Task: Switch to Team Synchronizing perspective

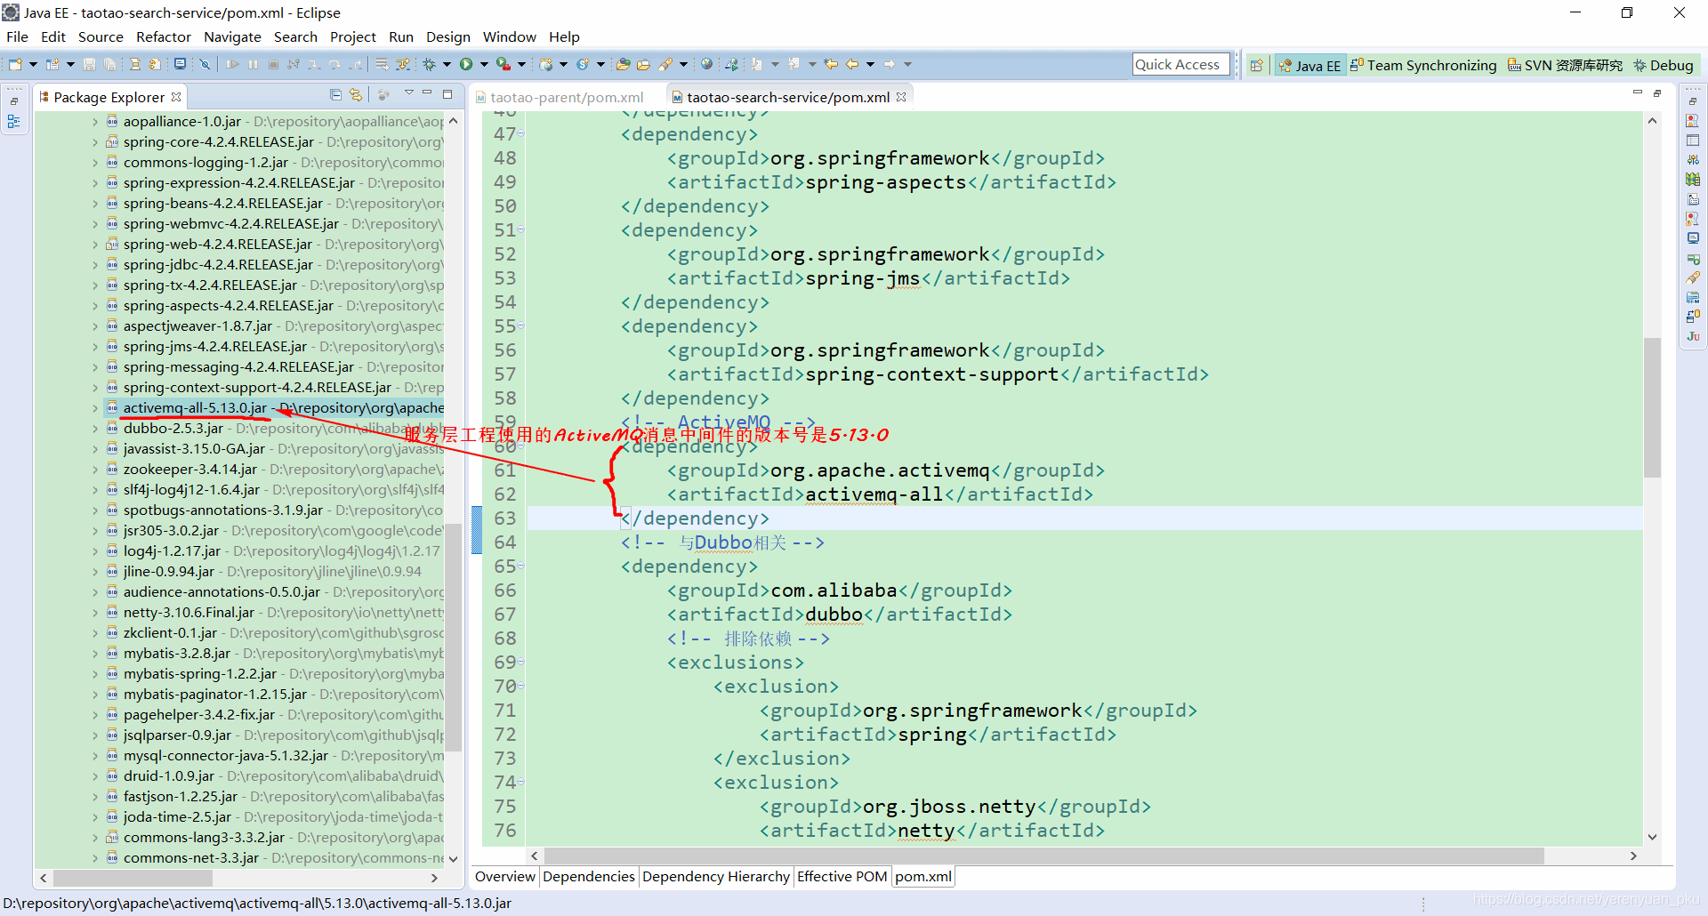Action: (x=1423, y=65)
